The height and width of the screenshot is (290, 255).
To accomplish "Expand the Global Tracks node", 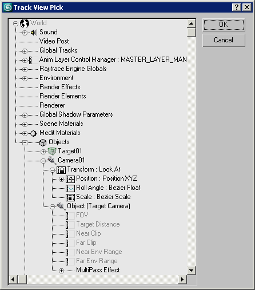I will (25, 51).
